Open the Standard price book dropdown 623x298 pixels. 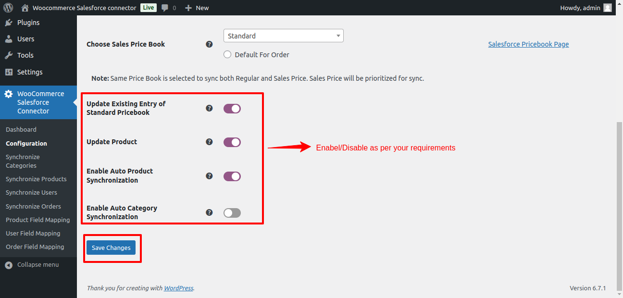point(283,36)
